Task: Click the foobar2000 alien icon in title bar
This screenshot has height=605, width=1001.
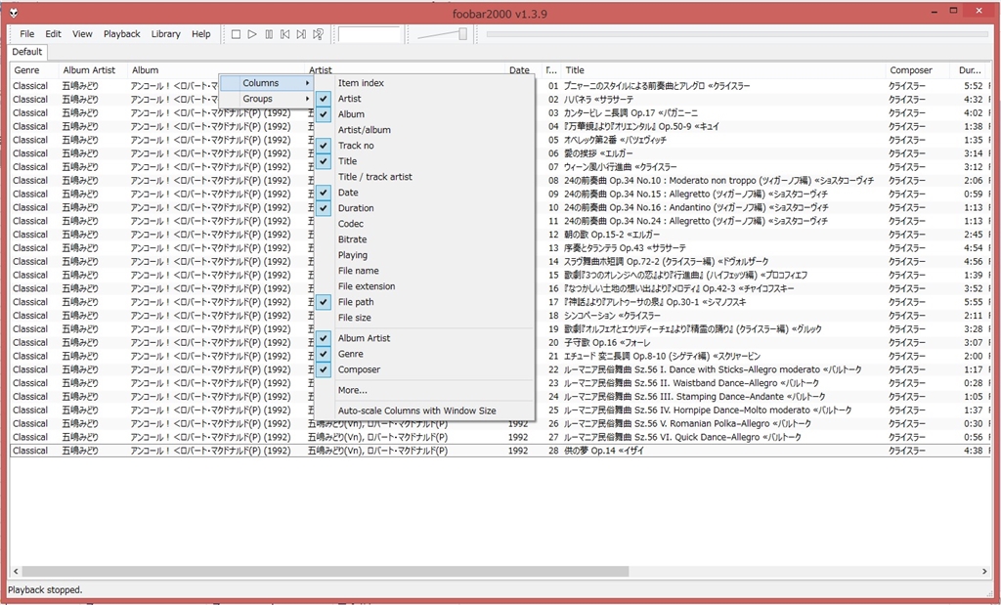Action: (14, 13)
